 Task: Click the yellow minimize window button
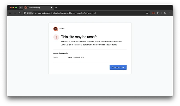[13, 8]
